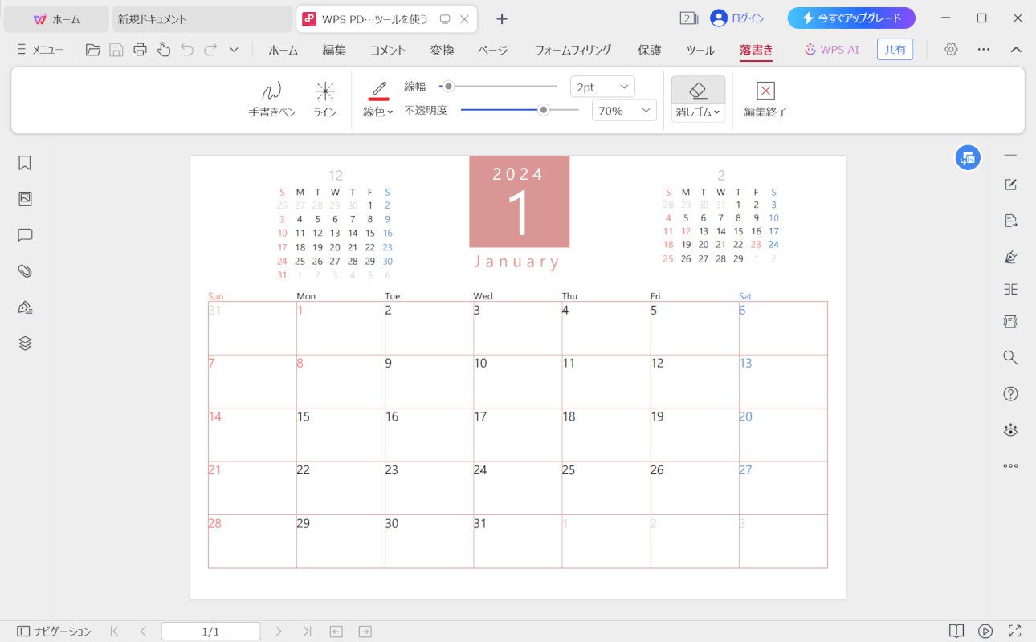Open the settings gear icon
1036x642 pixels.
pos(951,50)
